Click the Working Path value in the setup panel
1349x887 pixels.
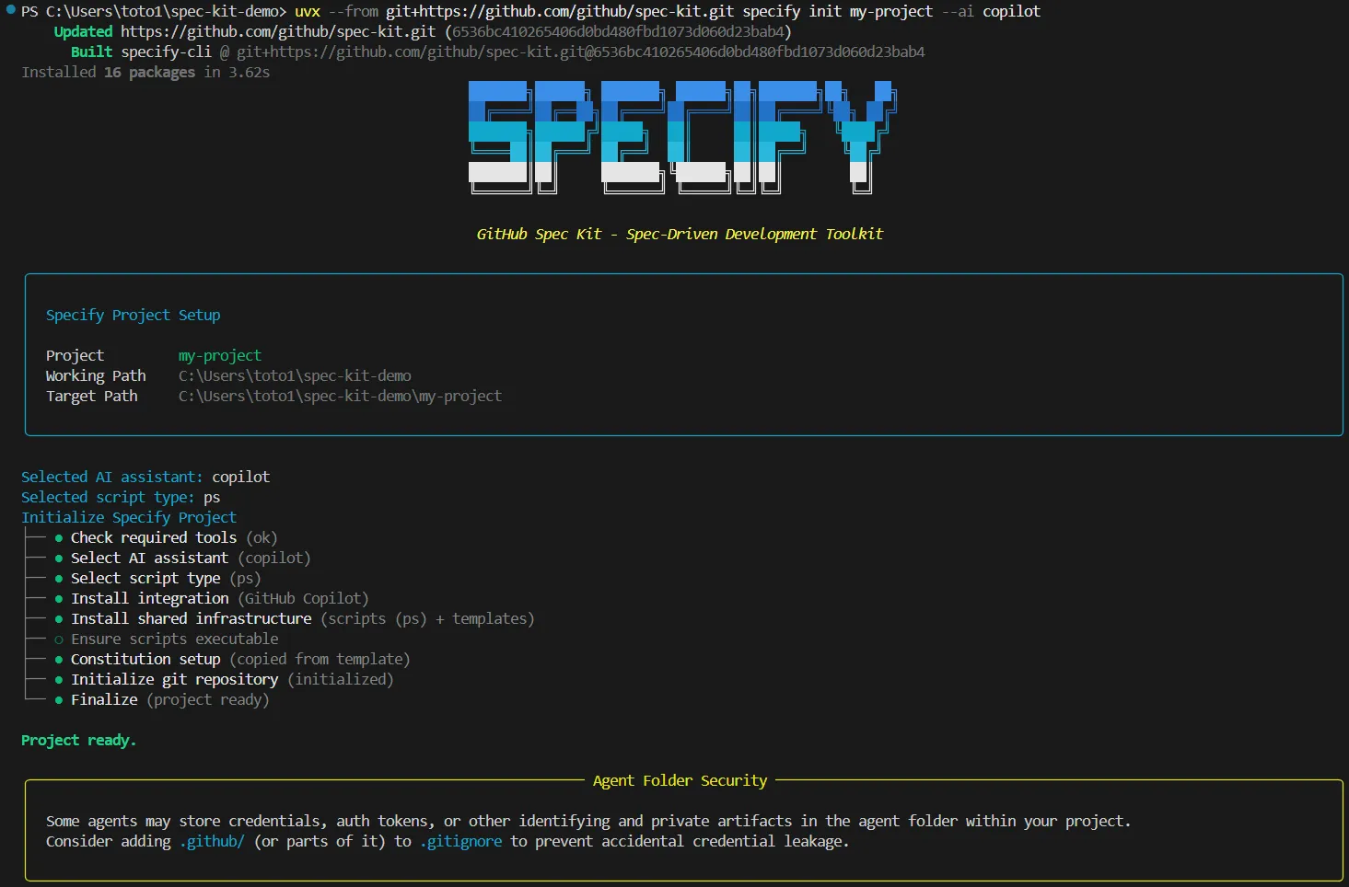[x=295, y=375]
